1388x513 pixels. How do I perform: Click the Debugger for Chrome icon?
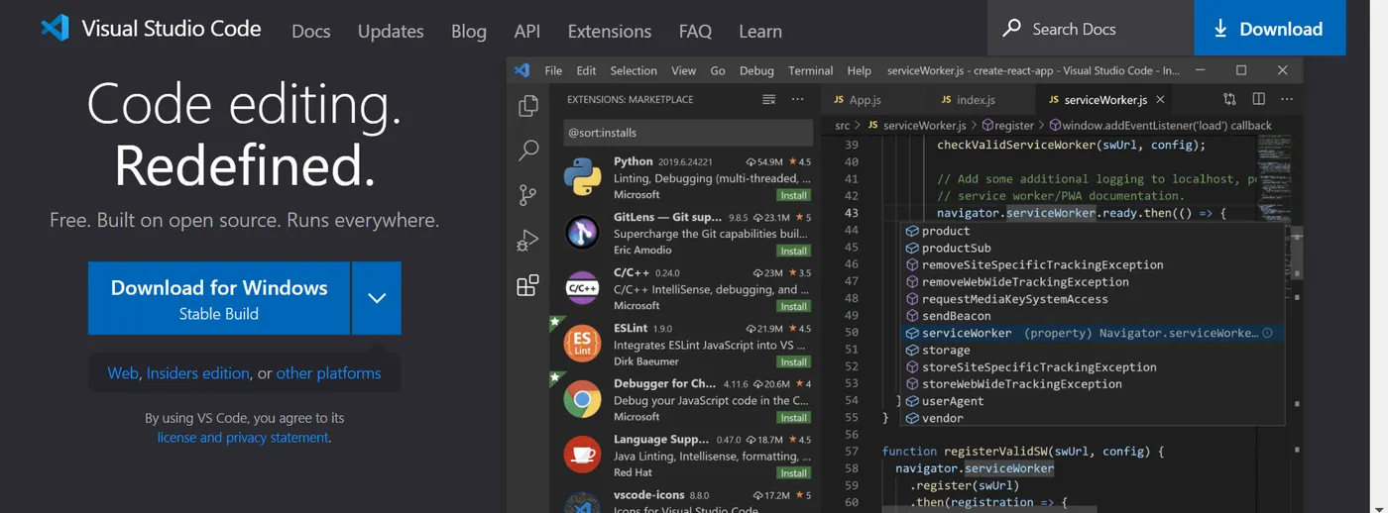582,399
